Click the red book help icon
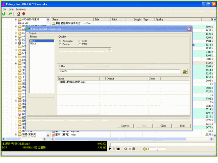This screenshot has width=218, height=163. click(x=23, y=14)
